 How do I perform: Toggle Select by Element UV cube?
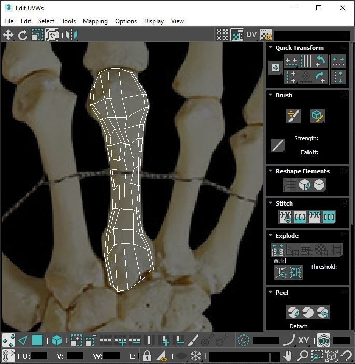click(x=56, y=341)
